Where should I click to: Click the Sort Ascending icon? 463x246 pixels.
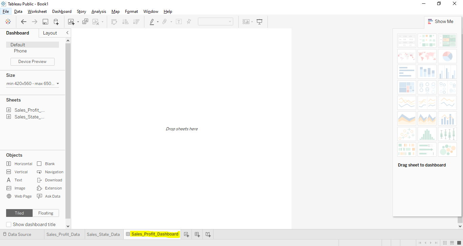pyautogui.click(x=125, y=22)
